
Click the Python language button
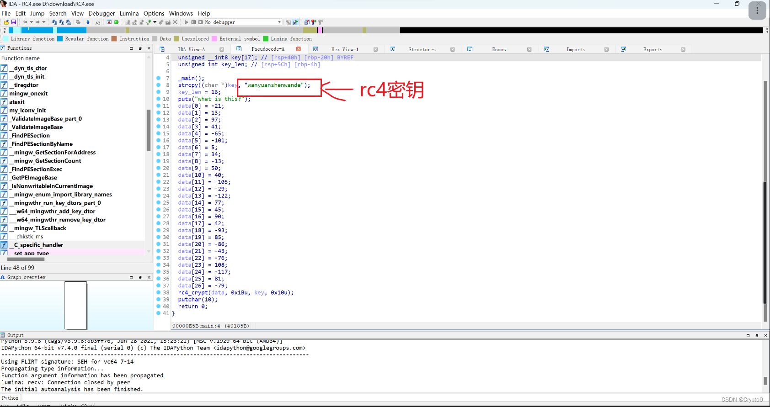pos(10,398)
